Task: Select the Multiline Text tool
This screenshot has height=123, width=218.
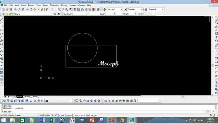Action: click(x=1, y=83)
